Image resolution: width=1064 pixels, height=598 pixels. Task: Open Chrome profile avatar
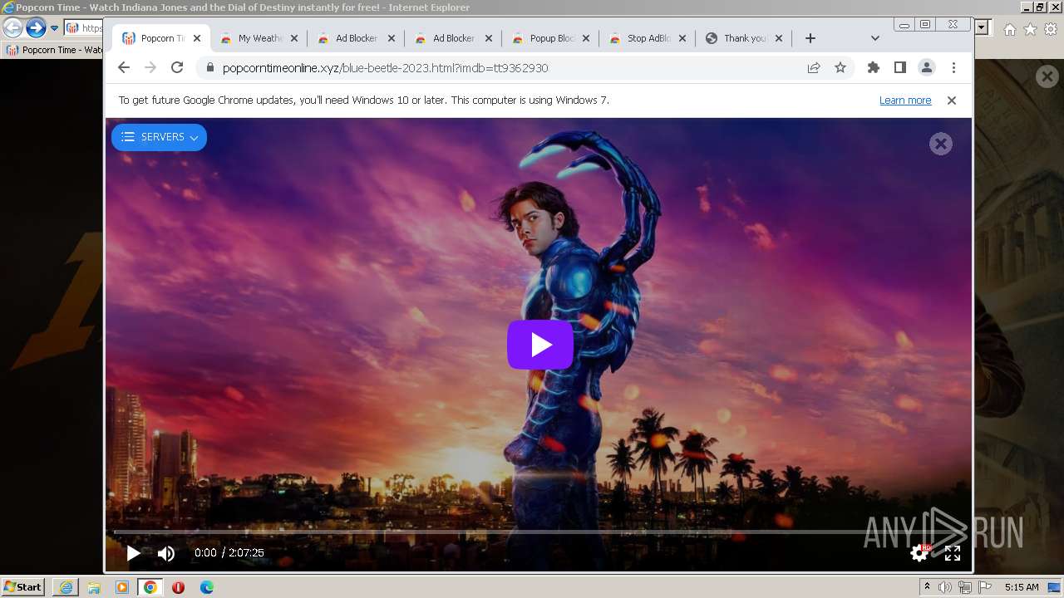pos(927,68)
